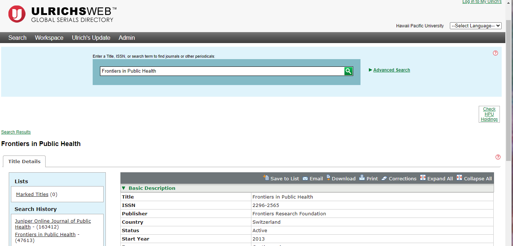Click the Expand All label
The height and width of the screenshot is (246, 513).
coord(440,179)
